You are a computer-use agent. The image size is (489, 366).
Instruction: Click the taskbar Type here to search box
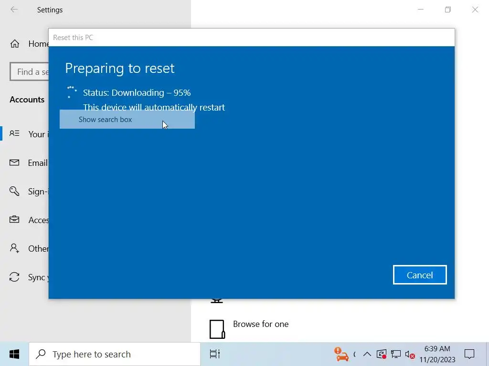click(115, 354)
